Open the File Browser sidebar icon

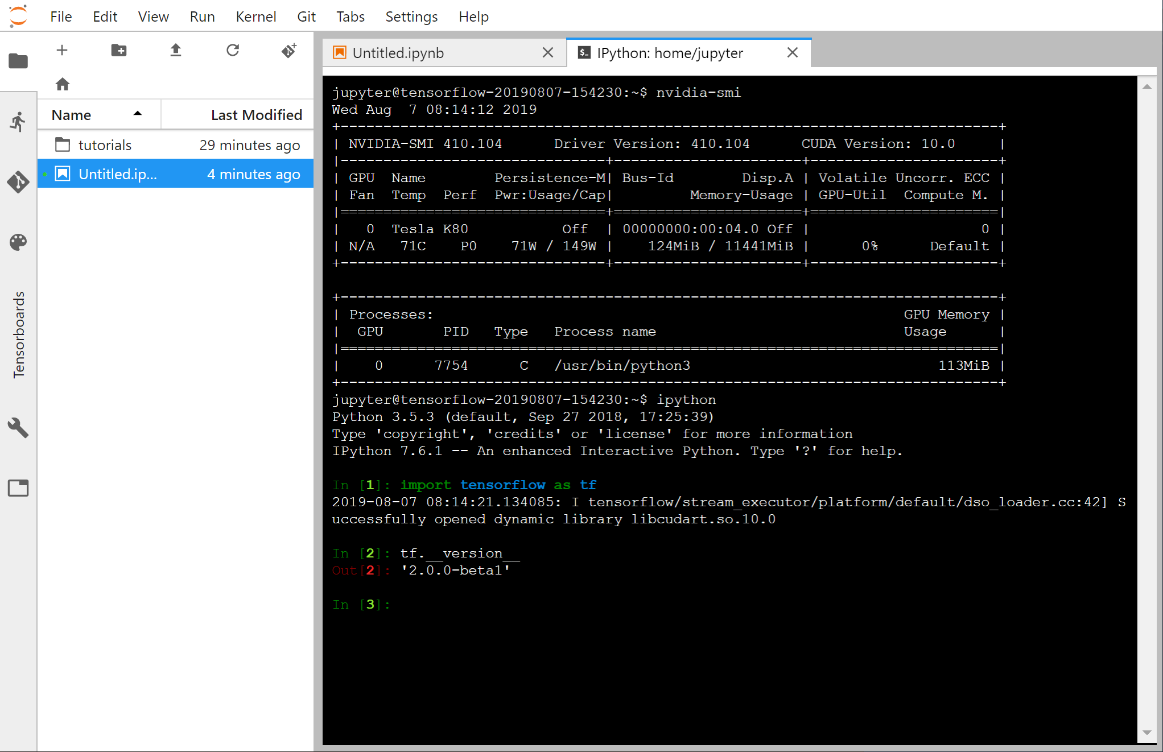pos(18,60)
